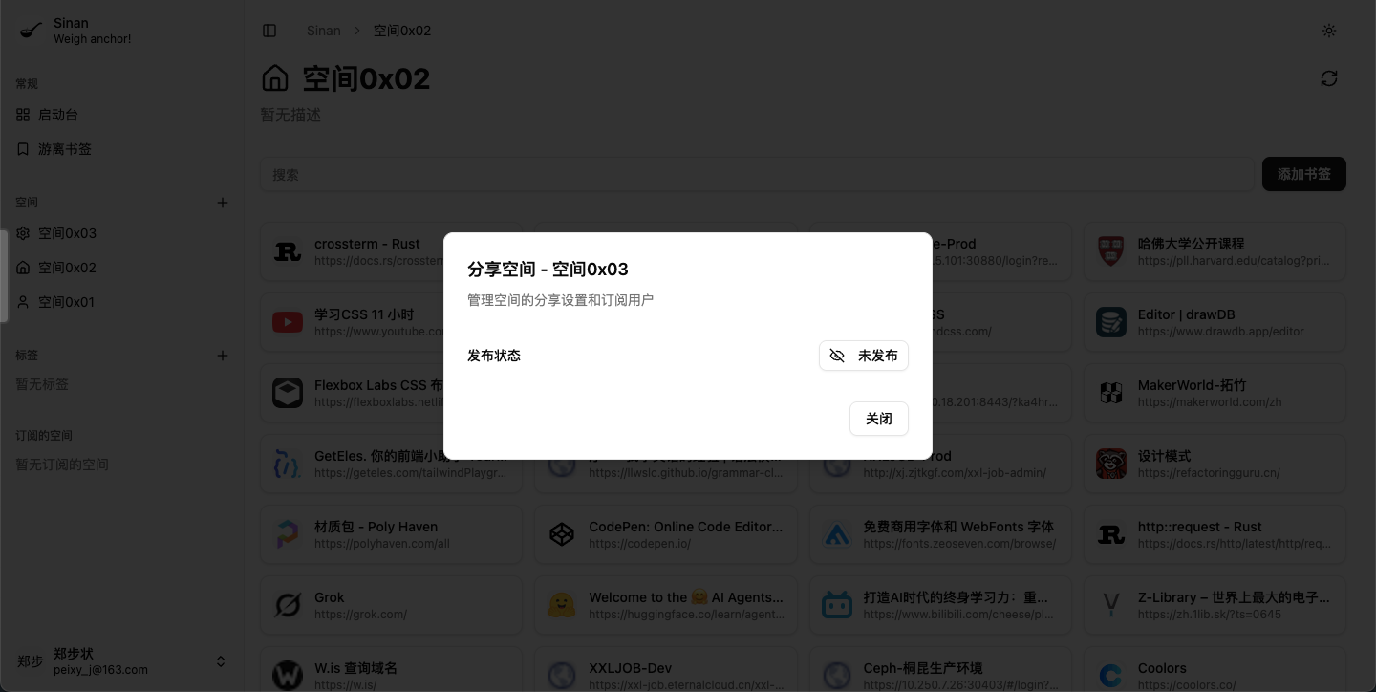Open the MakerWorld-拓竹 bookmark

click(x=1215, y=393)
